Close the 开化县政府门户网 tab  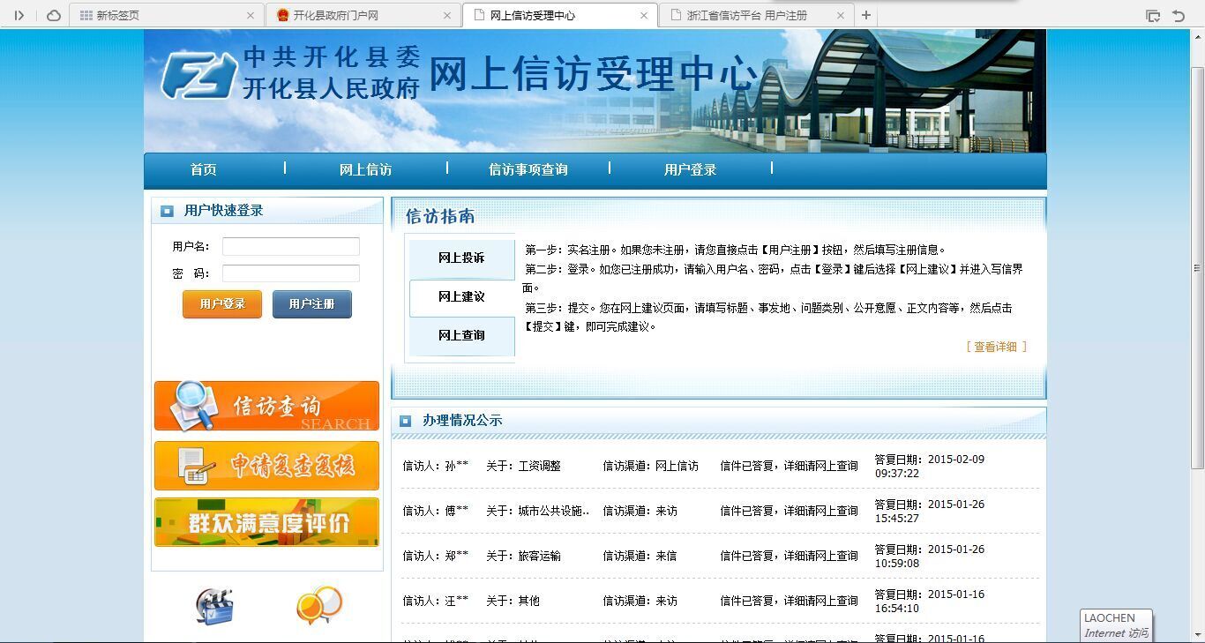click(447, 15)
